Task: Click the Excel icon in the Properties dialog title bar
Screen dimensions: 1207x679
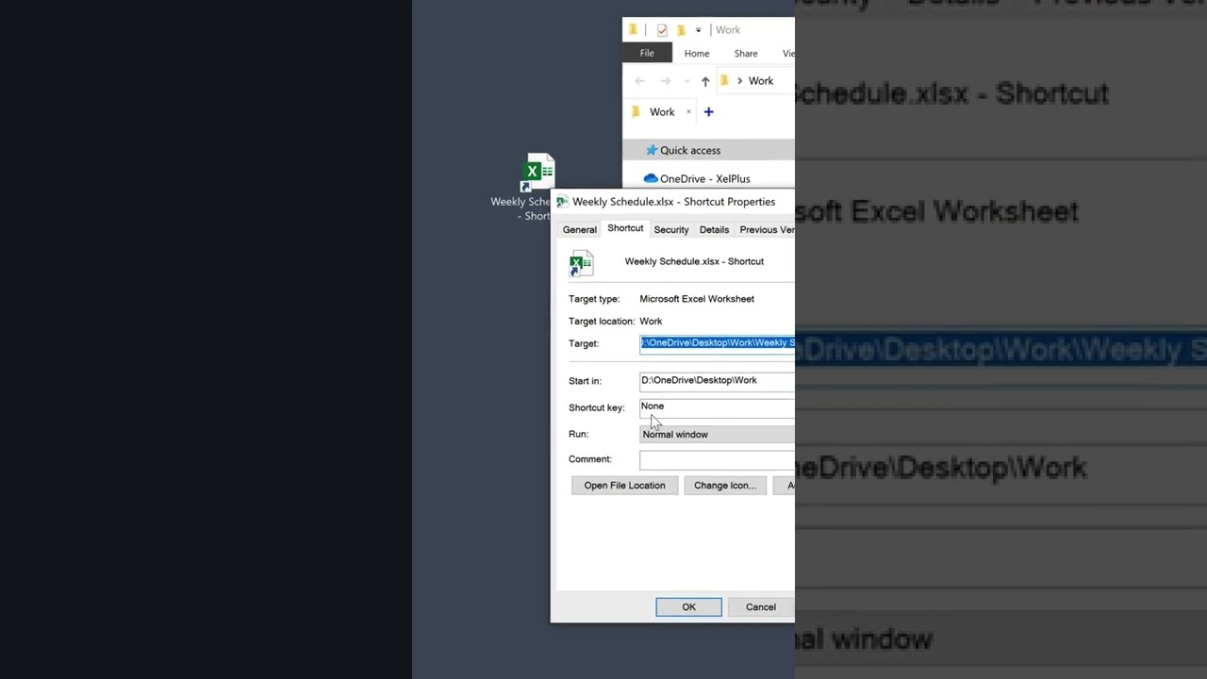Action: point(562,202)
